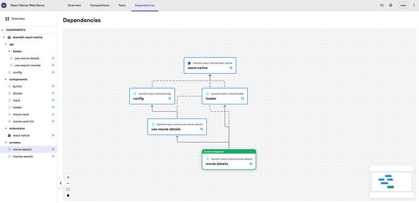Click the graph minimap
Screen dimensions: 419x203
[x=391, y=182]
